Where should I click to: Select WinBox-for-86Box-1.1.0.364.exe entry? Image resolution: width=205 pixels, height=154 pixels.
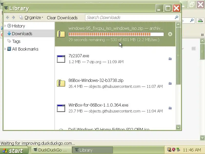pyautogui.click(x=115, y=108)
